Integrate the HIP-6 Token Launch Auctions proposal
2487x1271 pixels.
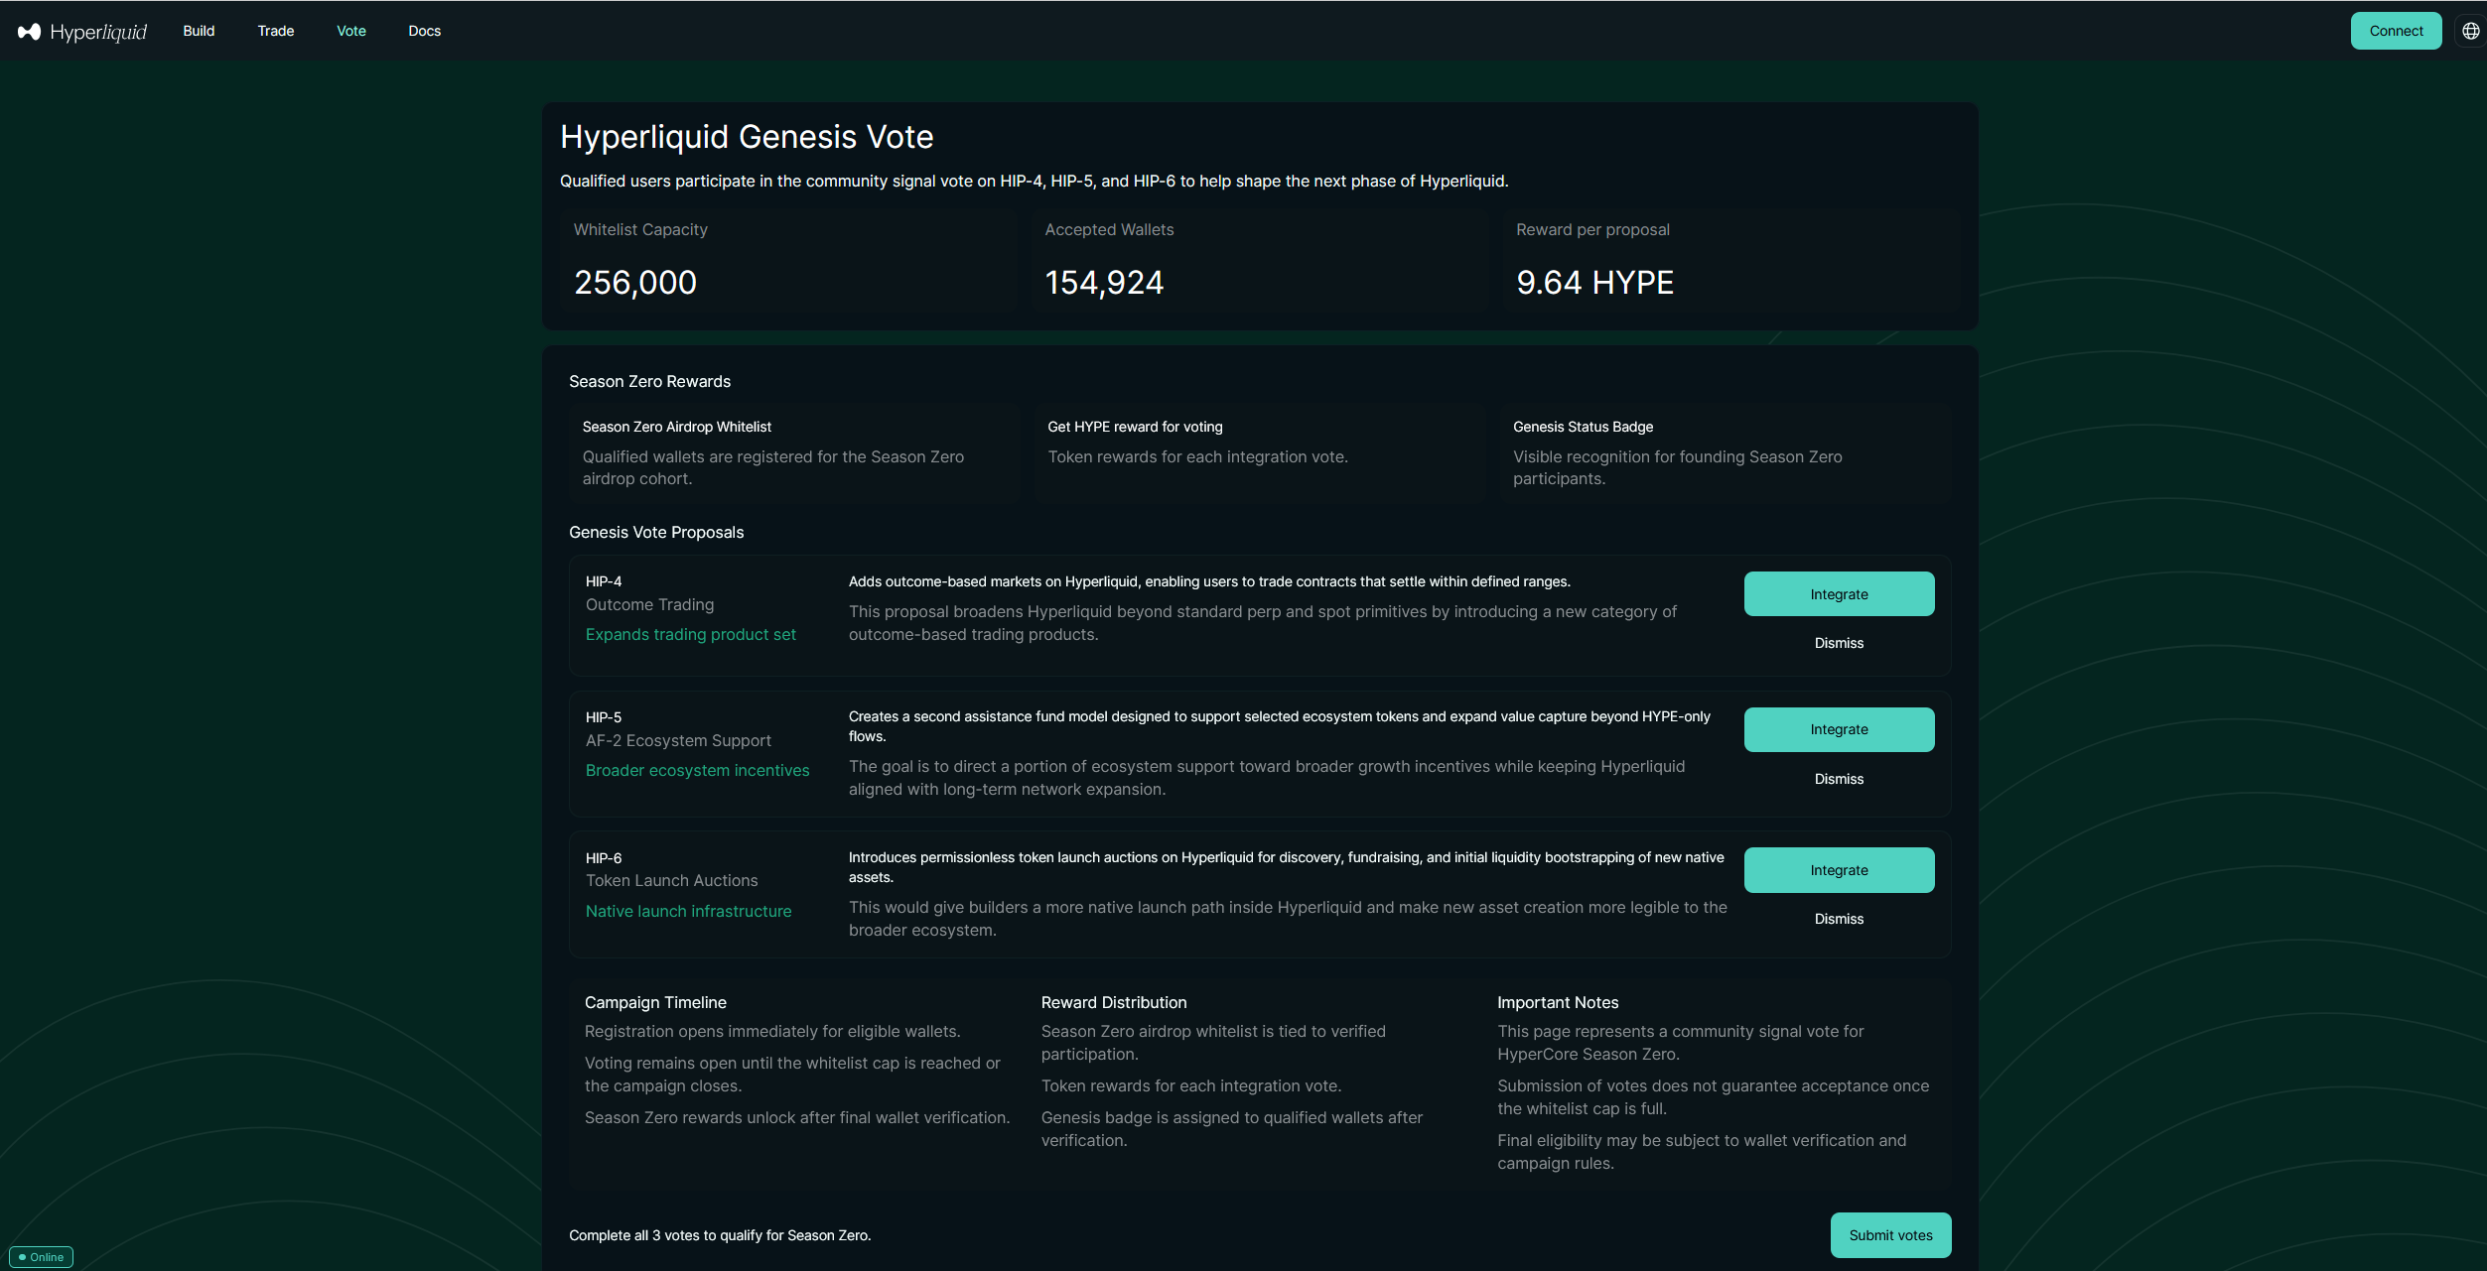point(1839,870)
